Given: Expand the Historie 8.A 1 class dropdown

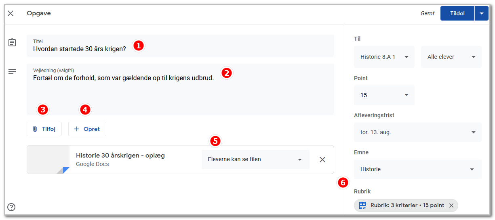Looking at the screenshot, I should click(384, 57).
